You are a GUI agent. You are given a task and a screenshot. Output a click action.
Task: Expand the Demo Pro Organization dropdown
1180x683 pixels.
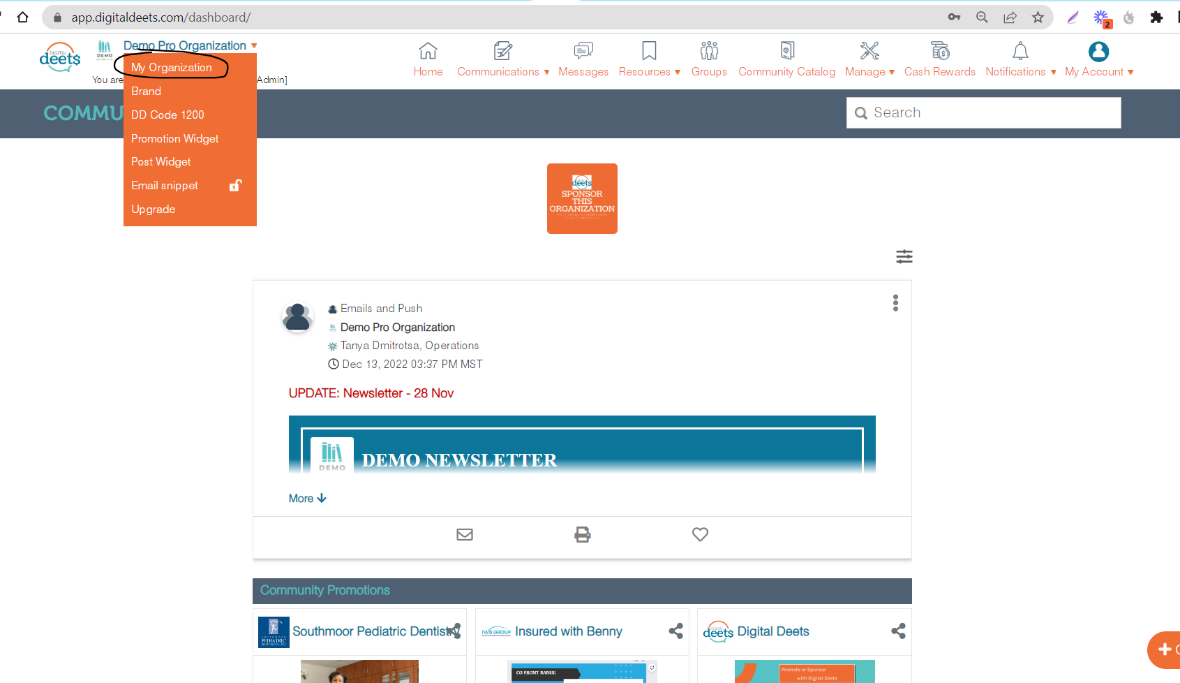click(x=254, y=46)
